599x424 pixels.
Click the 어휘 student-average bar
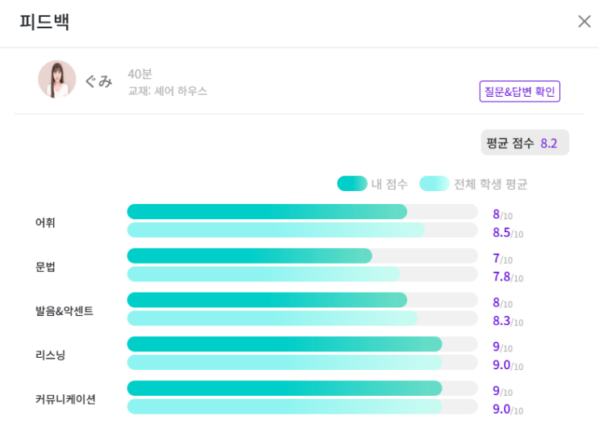point(276,231)
